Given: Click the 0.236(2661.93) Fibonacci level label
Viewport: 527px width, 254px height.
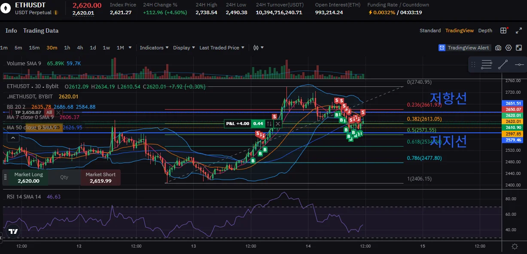Looking at the screenshot, I should (x=424, y=105).
